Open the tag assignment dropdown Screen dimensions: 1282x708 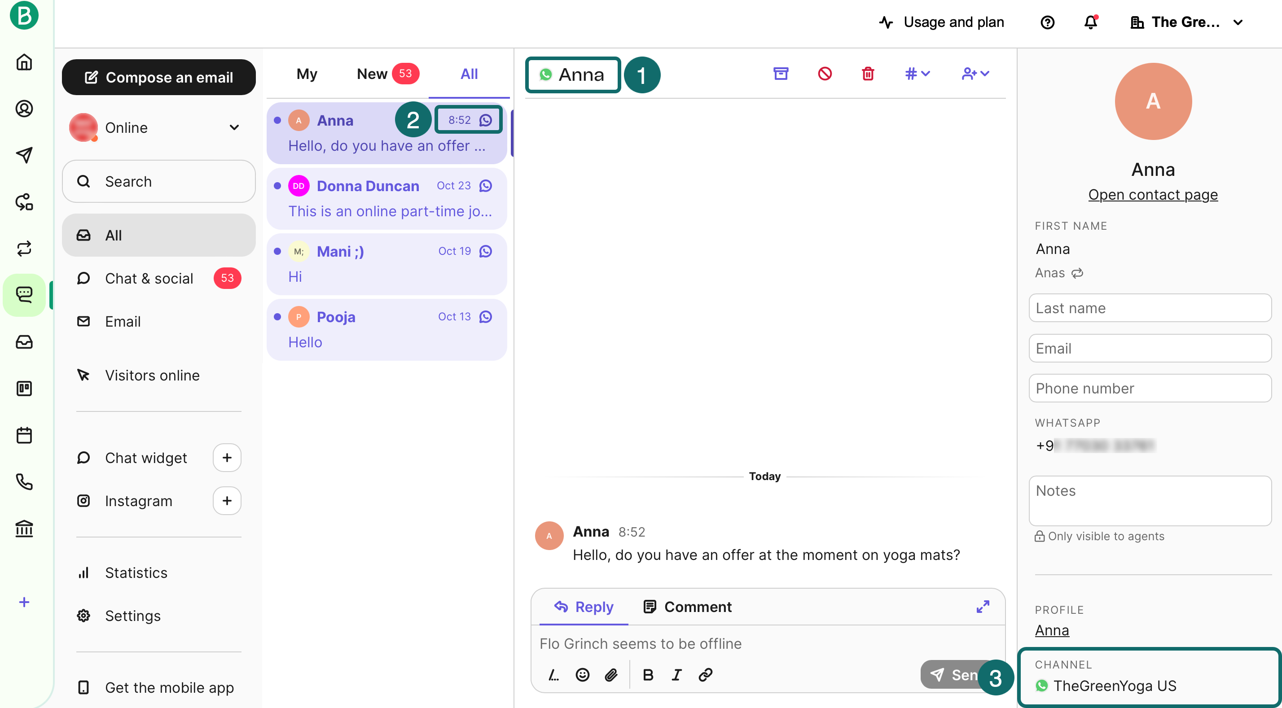point(917,74)
